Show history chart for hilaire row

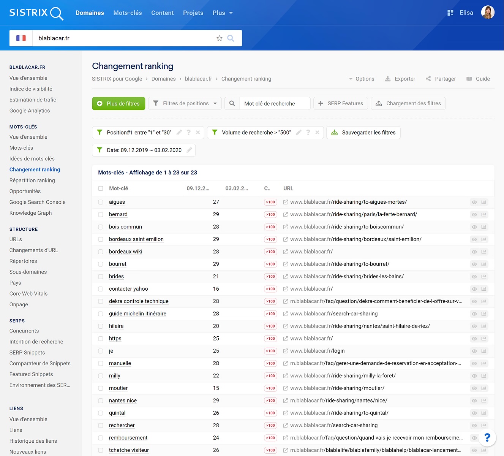tap(484, 326)
